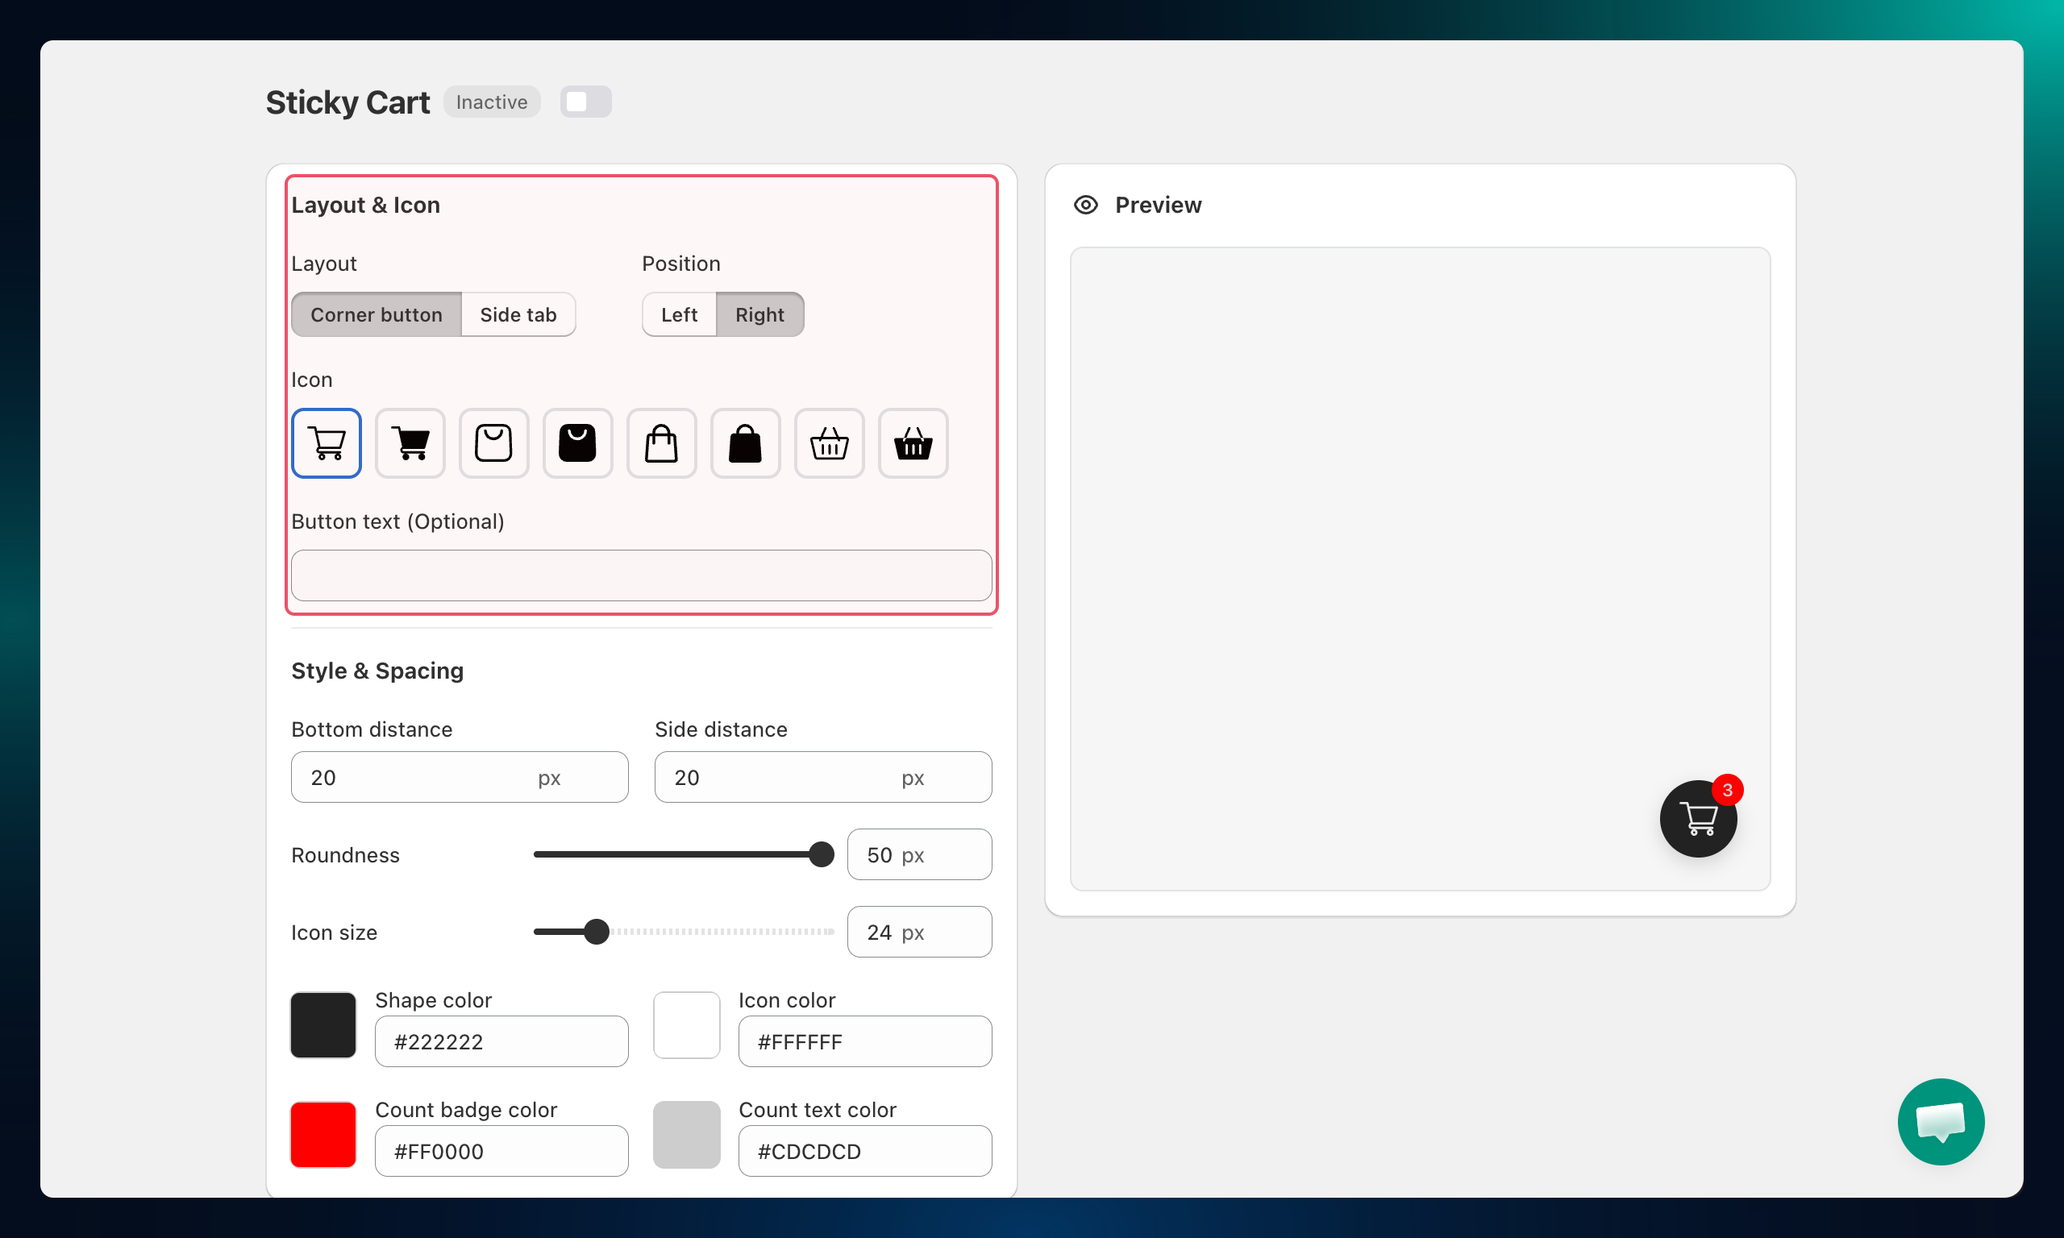Image resolution: width=2064 pixels, height=1238 pixels.
Task: Click the Icon color label
Action: click(787, 1000)
